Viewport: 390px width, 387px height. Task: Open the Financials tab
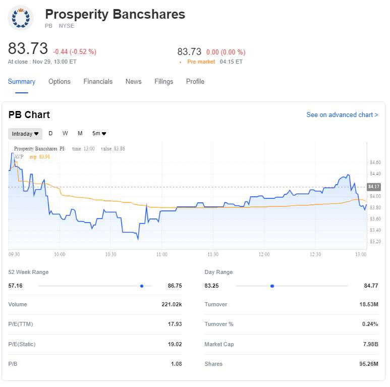pos(98,82)
